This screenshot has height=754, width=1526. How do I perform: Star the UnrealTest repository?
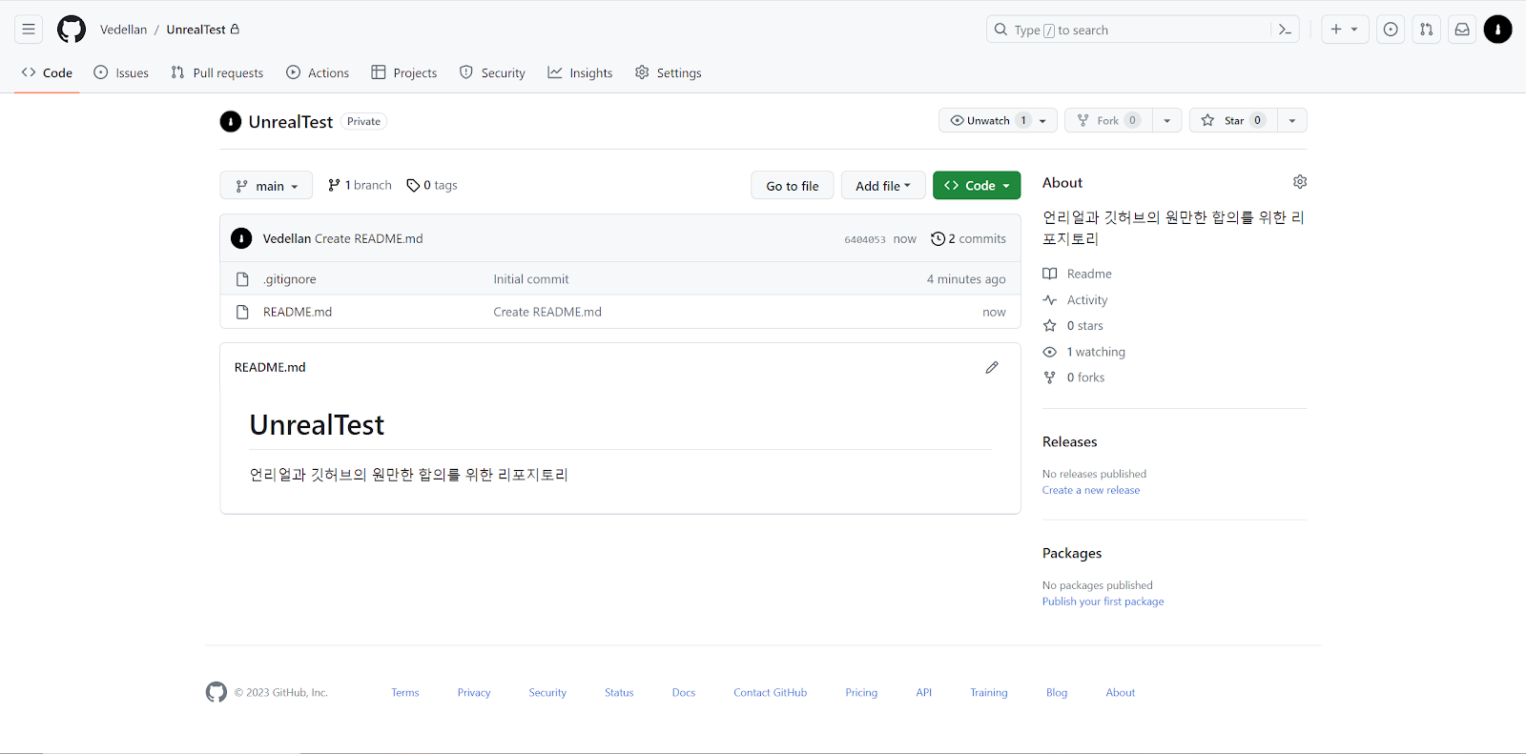click(1233, 120)
